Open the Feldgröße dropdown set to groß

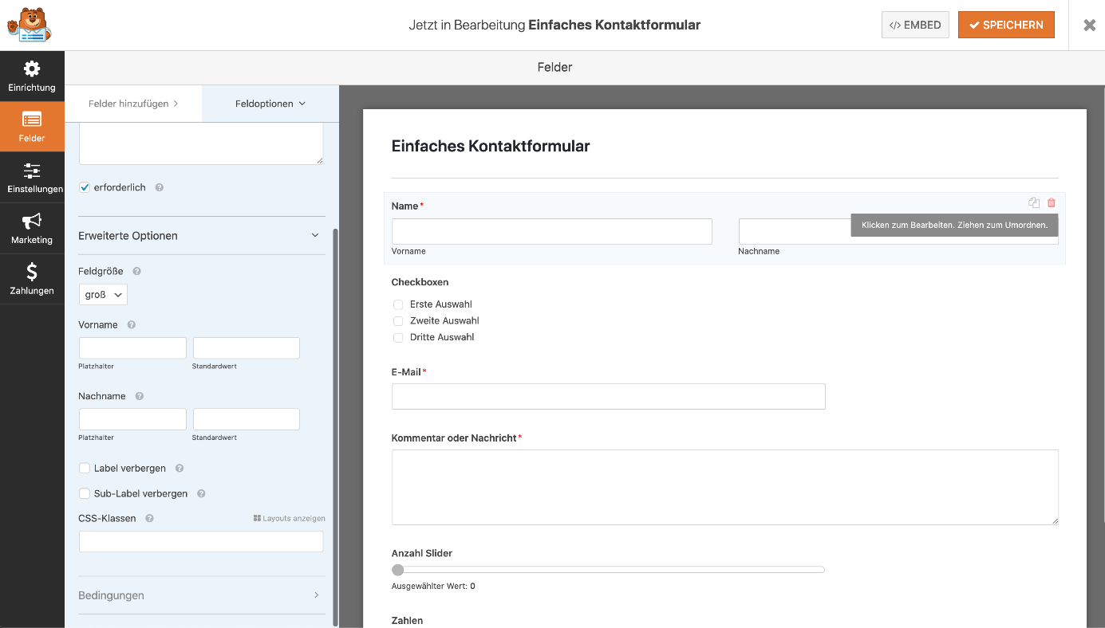[103, 295]
